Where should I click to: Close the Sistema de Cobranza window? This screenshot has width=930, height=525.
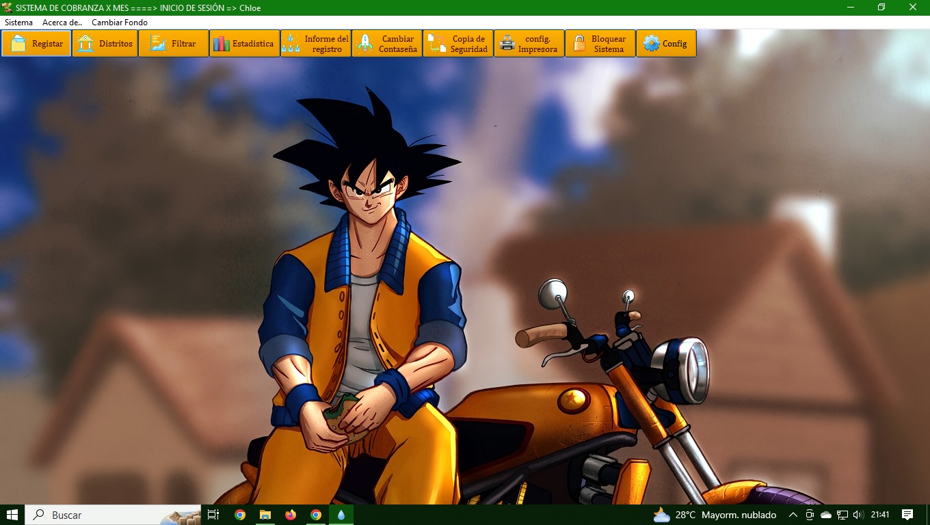click(x=913, y=8)
